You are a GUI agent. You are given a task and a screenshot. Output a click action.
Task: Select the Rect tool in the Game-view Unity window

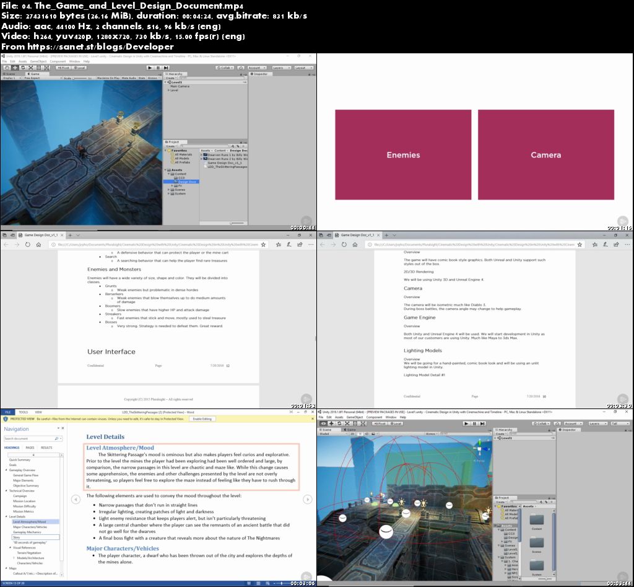coord(39,68)
